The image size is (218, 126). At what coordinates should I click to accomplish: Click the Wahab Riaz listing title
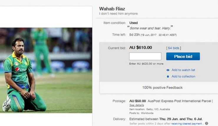(112, 8)
